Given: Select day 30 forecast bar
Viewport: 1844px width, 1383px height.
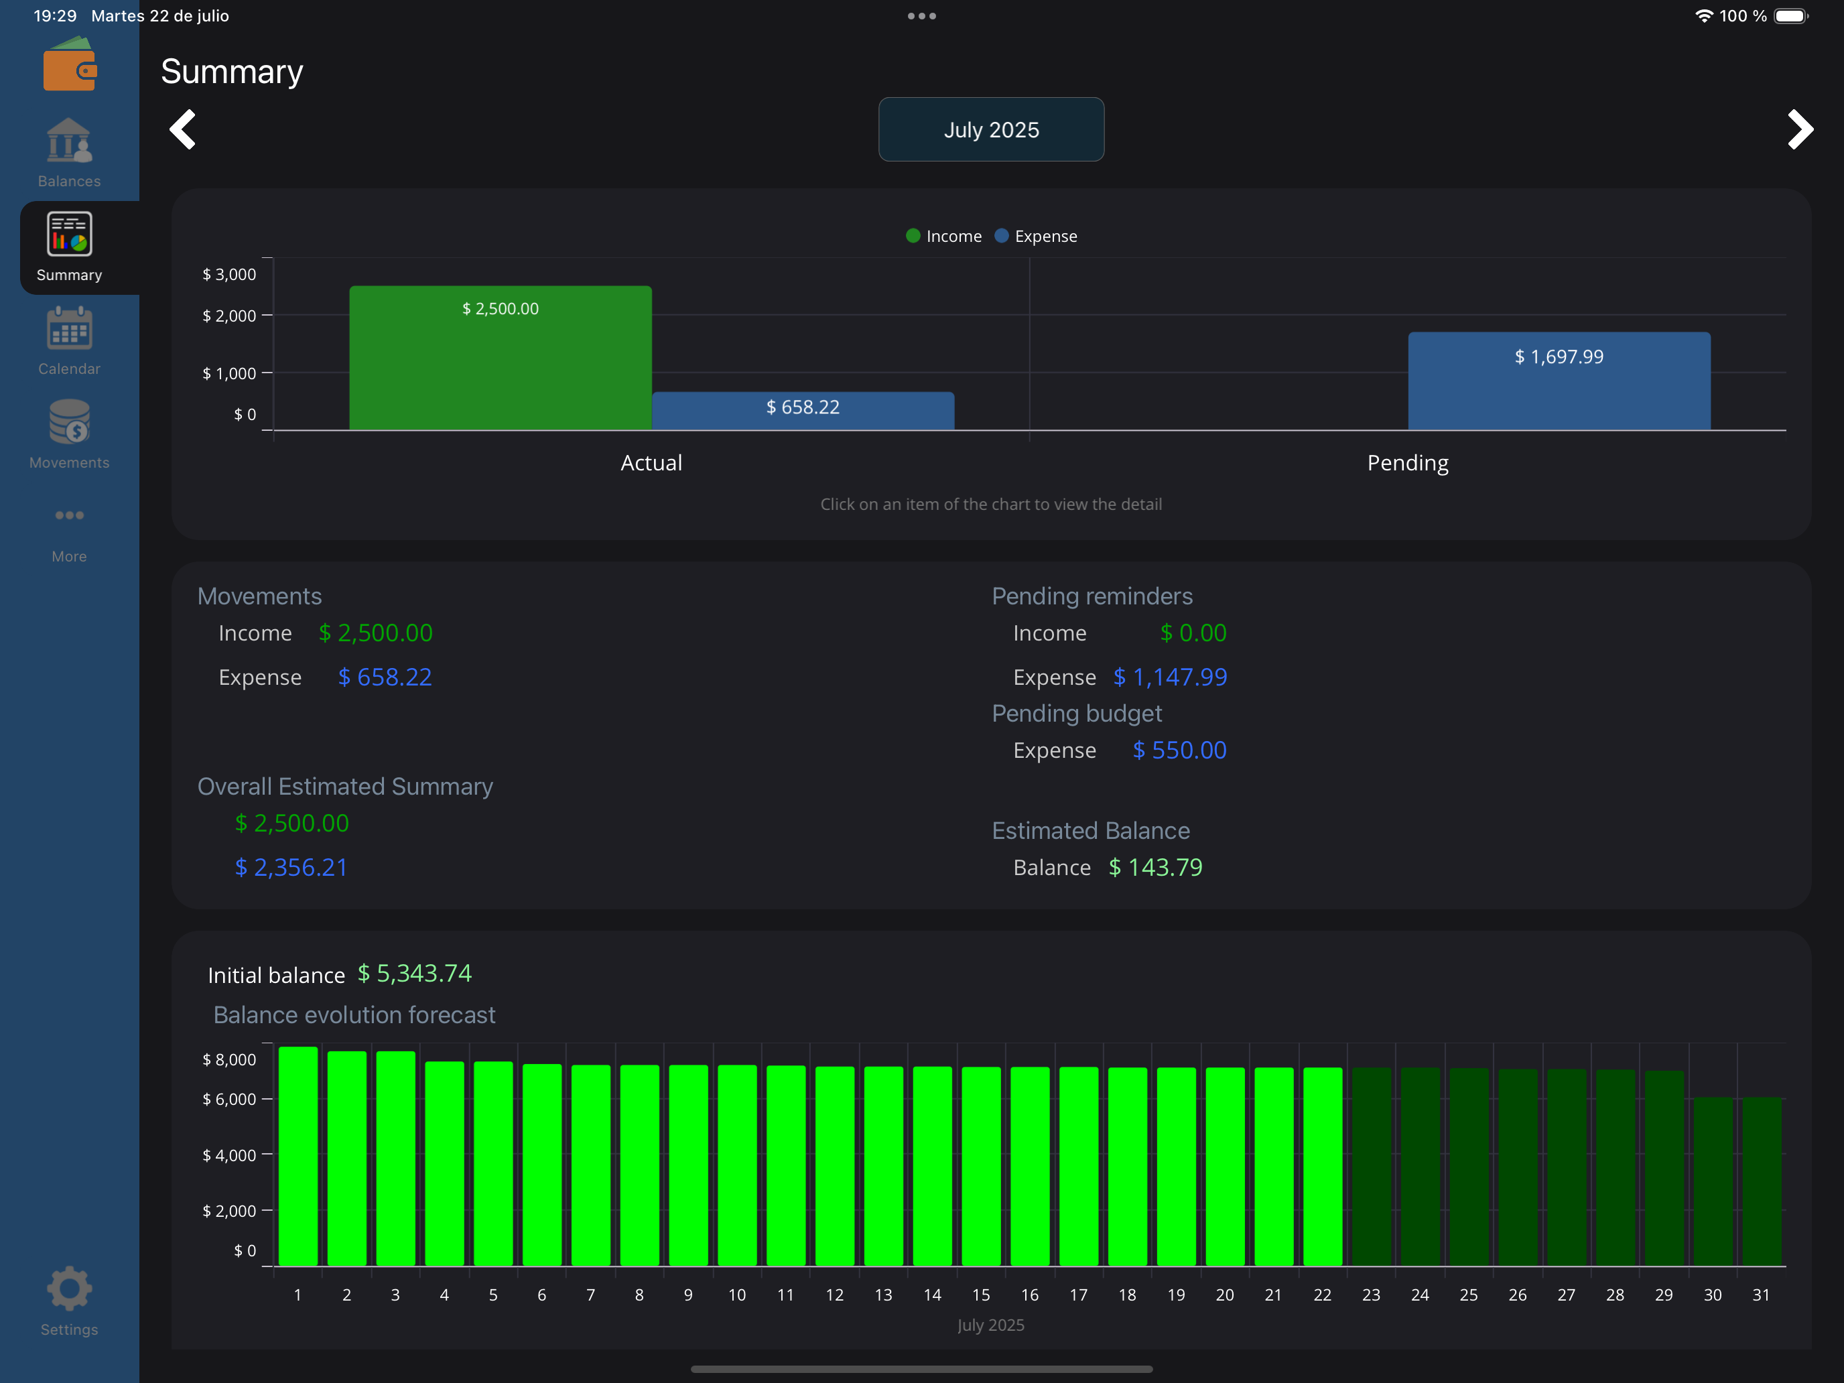Looking at the screenshot, I should pos(1712,1181).
